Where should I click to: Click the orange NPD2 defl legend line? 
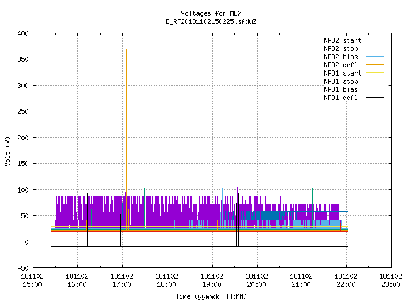375,65
